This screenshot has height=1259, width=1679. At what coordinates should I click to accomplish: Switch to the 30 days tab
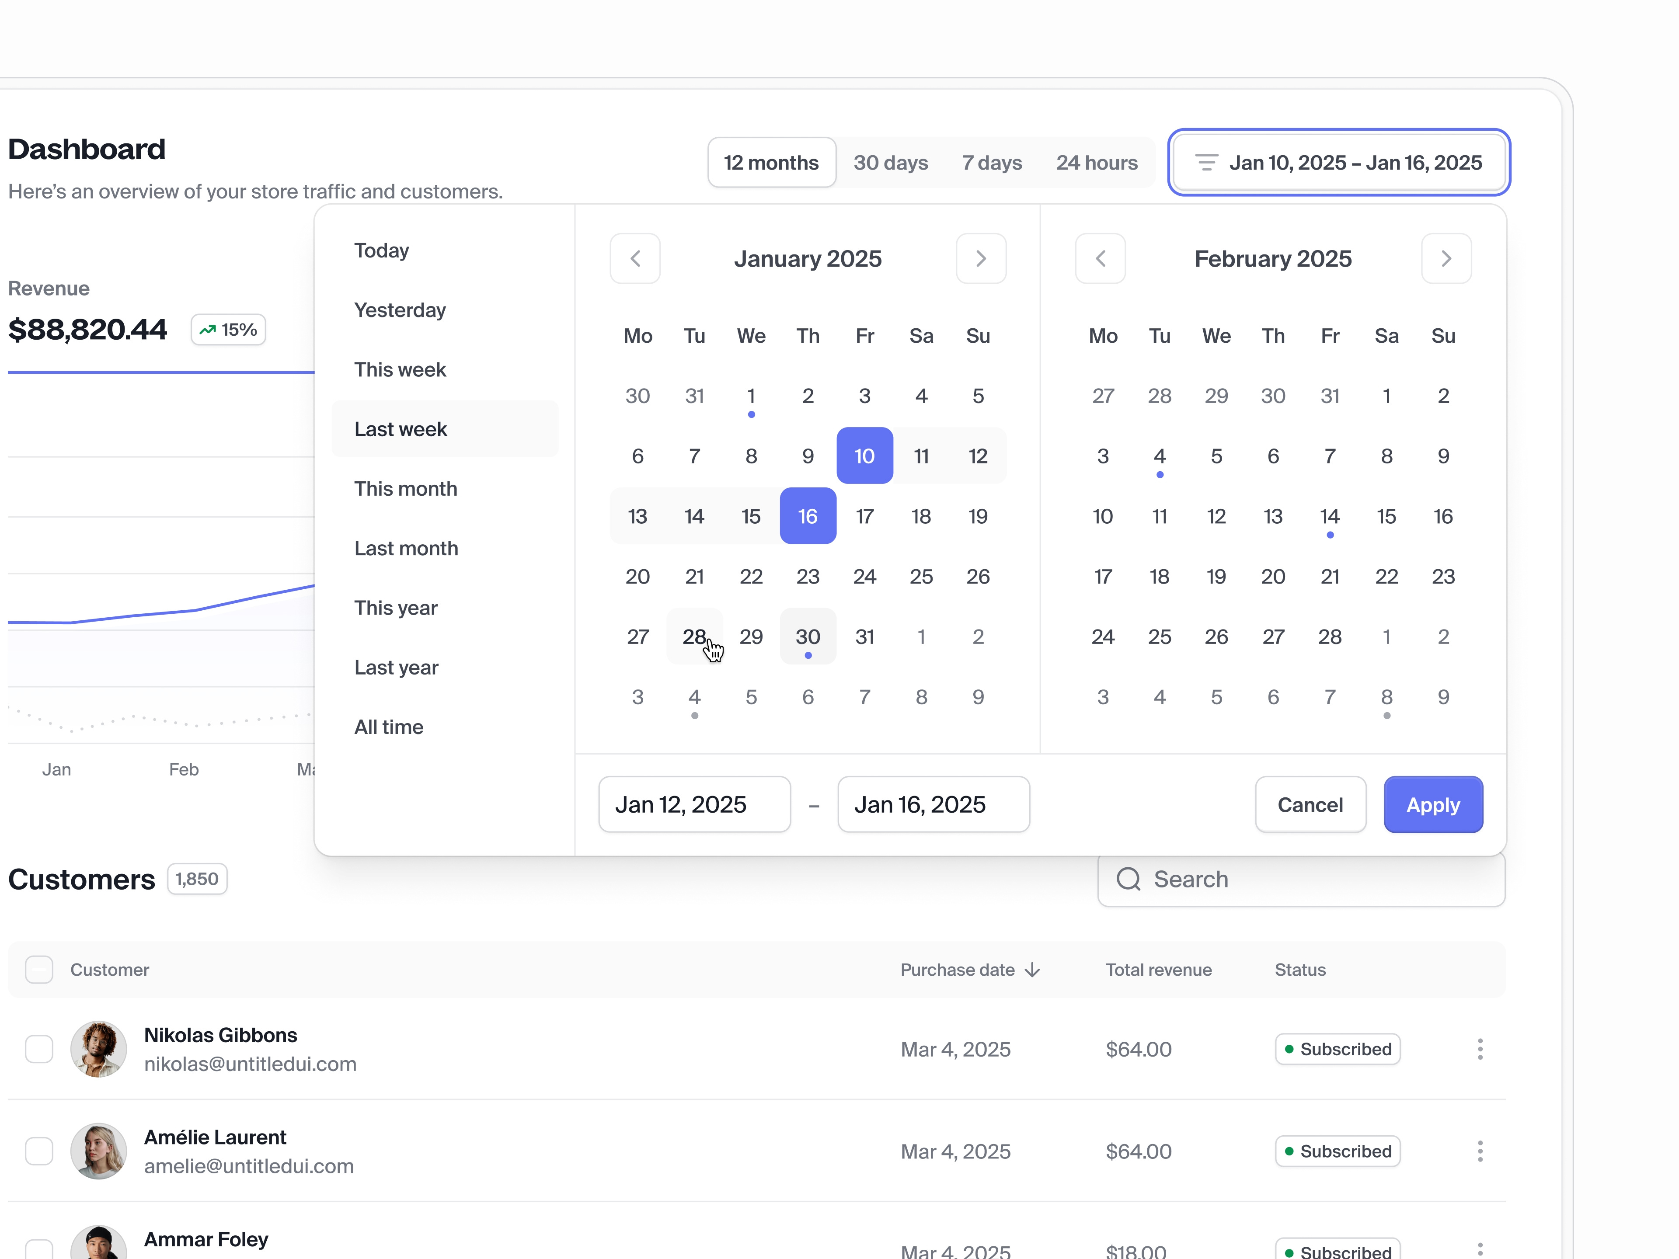890,163
